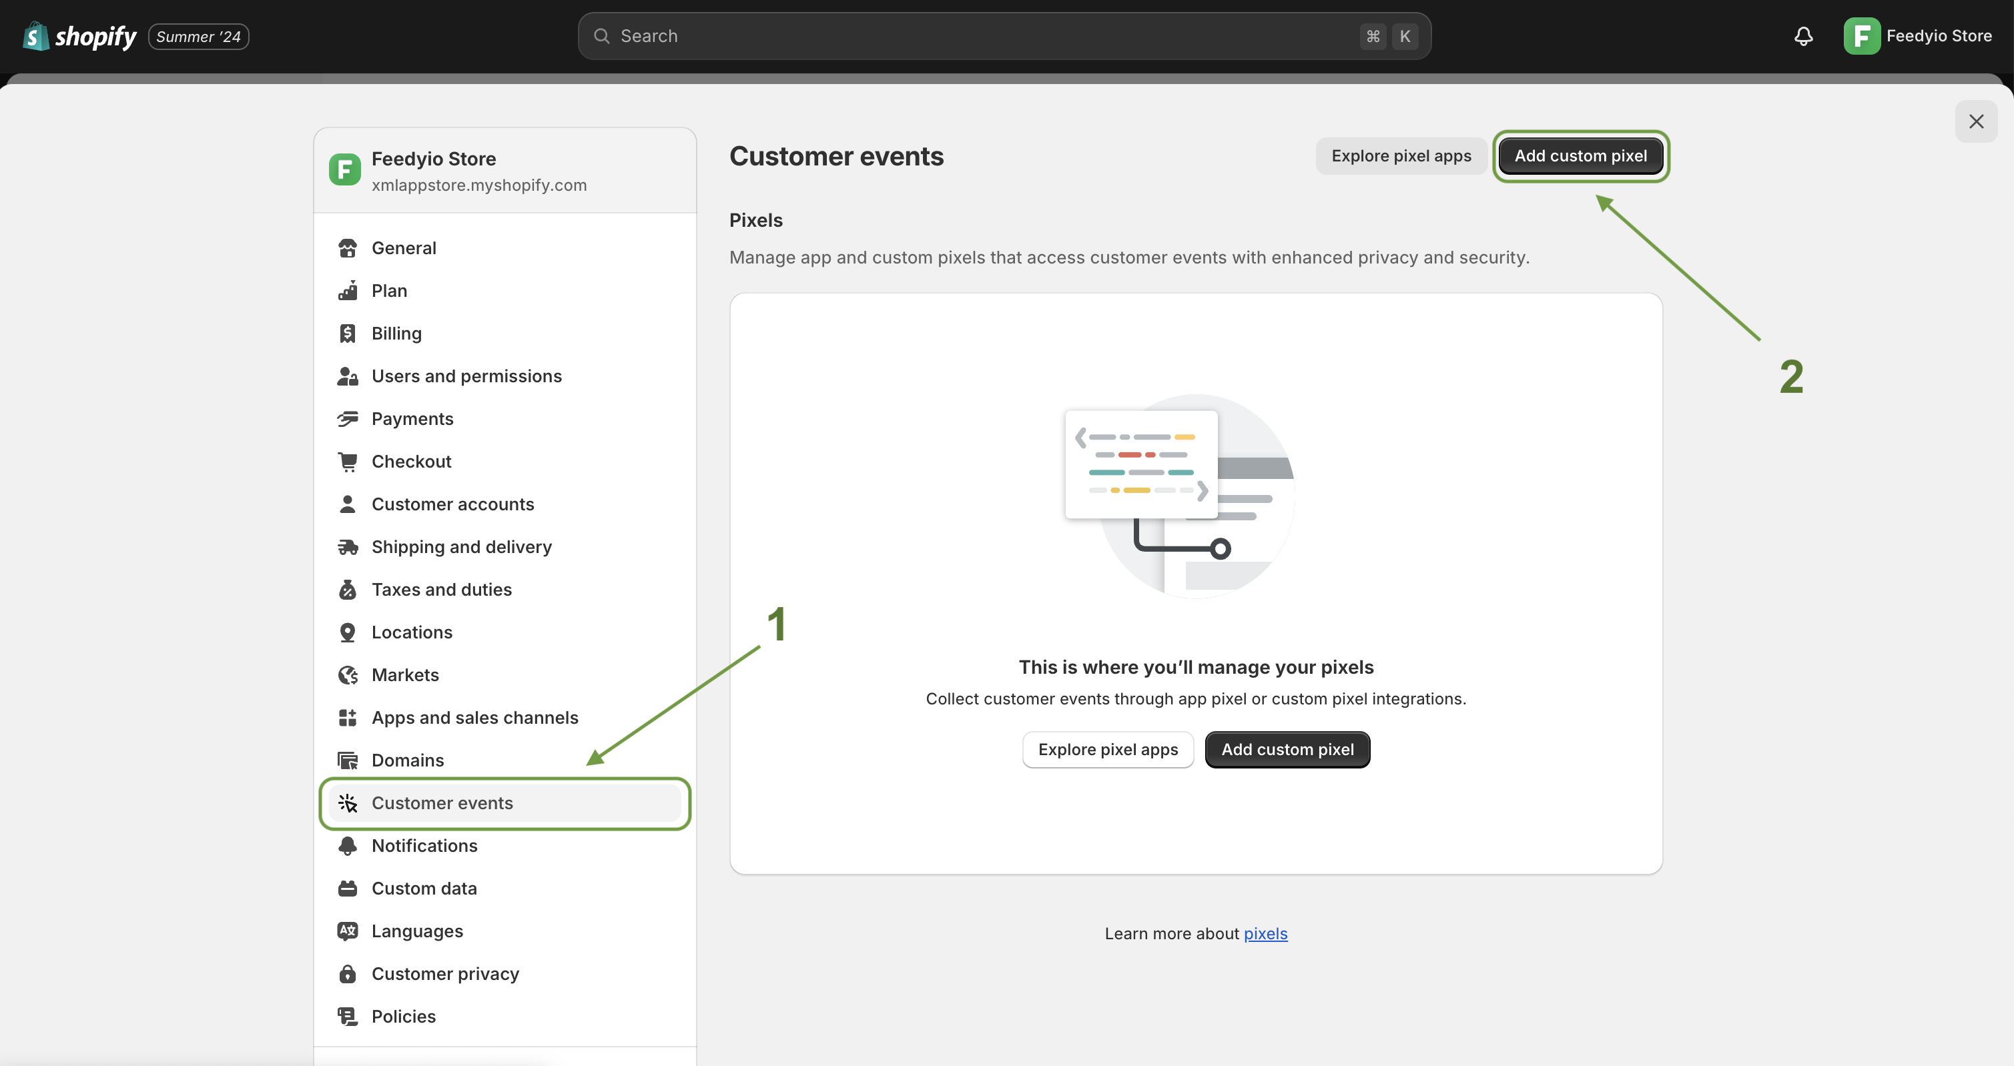The height and width of the screenshot is (1066, 2014).
Task: Open Billing settings
Action: tap(505, 334)
